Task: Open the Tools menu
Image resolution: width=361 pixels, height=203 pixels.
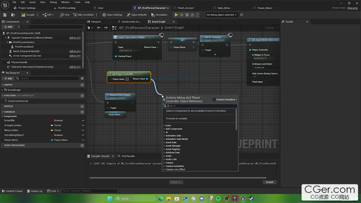Action: (x=77, y=2)
